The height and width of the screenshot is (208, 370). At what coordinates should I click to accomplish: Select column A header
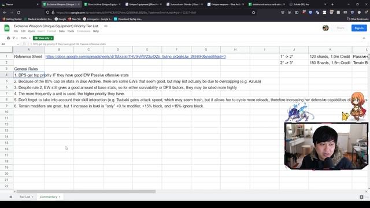point(28,50)
